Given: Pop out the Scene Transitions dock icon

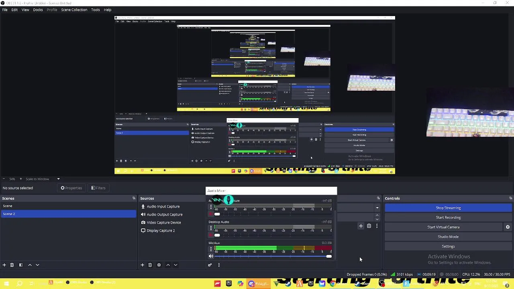Looking at the screenshot, I should point(378,198).
